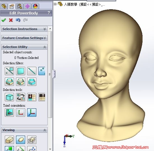154x151 pixels.
Task: Select the smooth shape viewing mode
Action: tap(20, 140)
